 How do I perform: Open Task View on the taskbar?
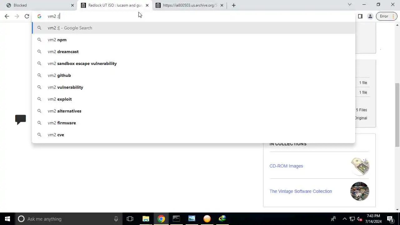click(x=130, y=219)
